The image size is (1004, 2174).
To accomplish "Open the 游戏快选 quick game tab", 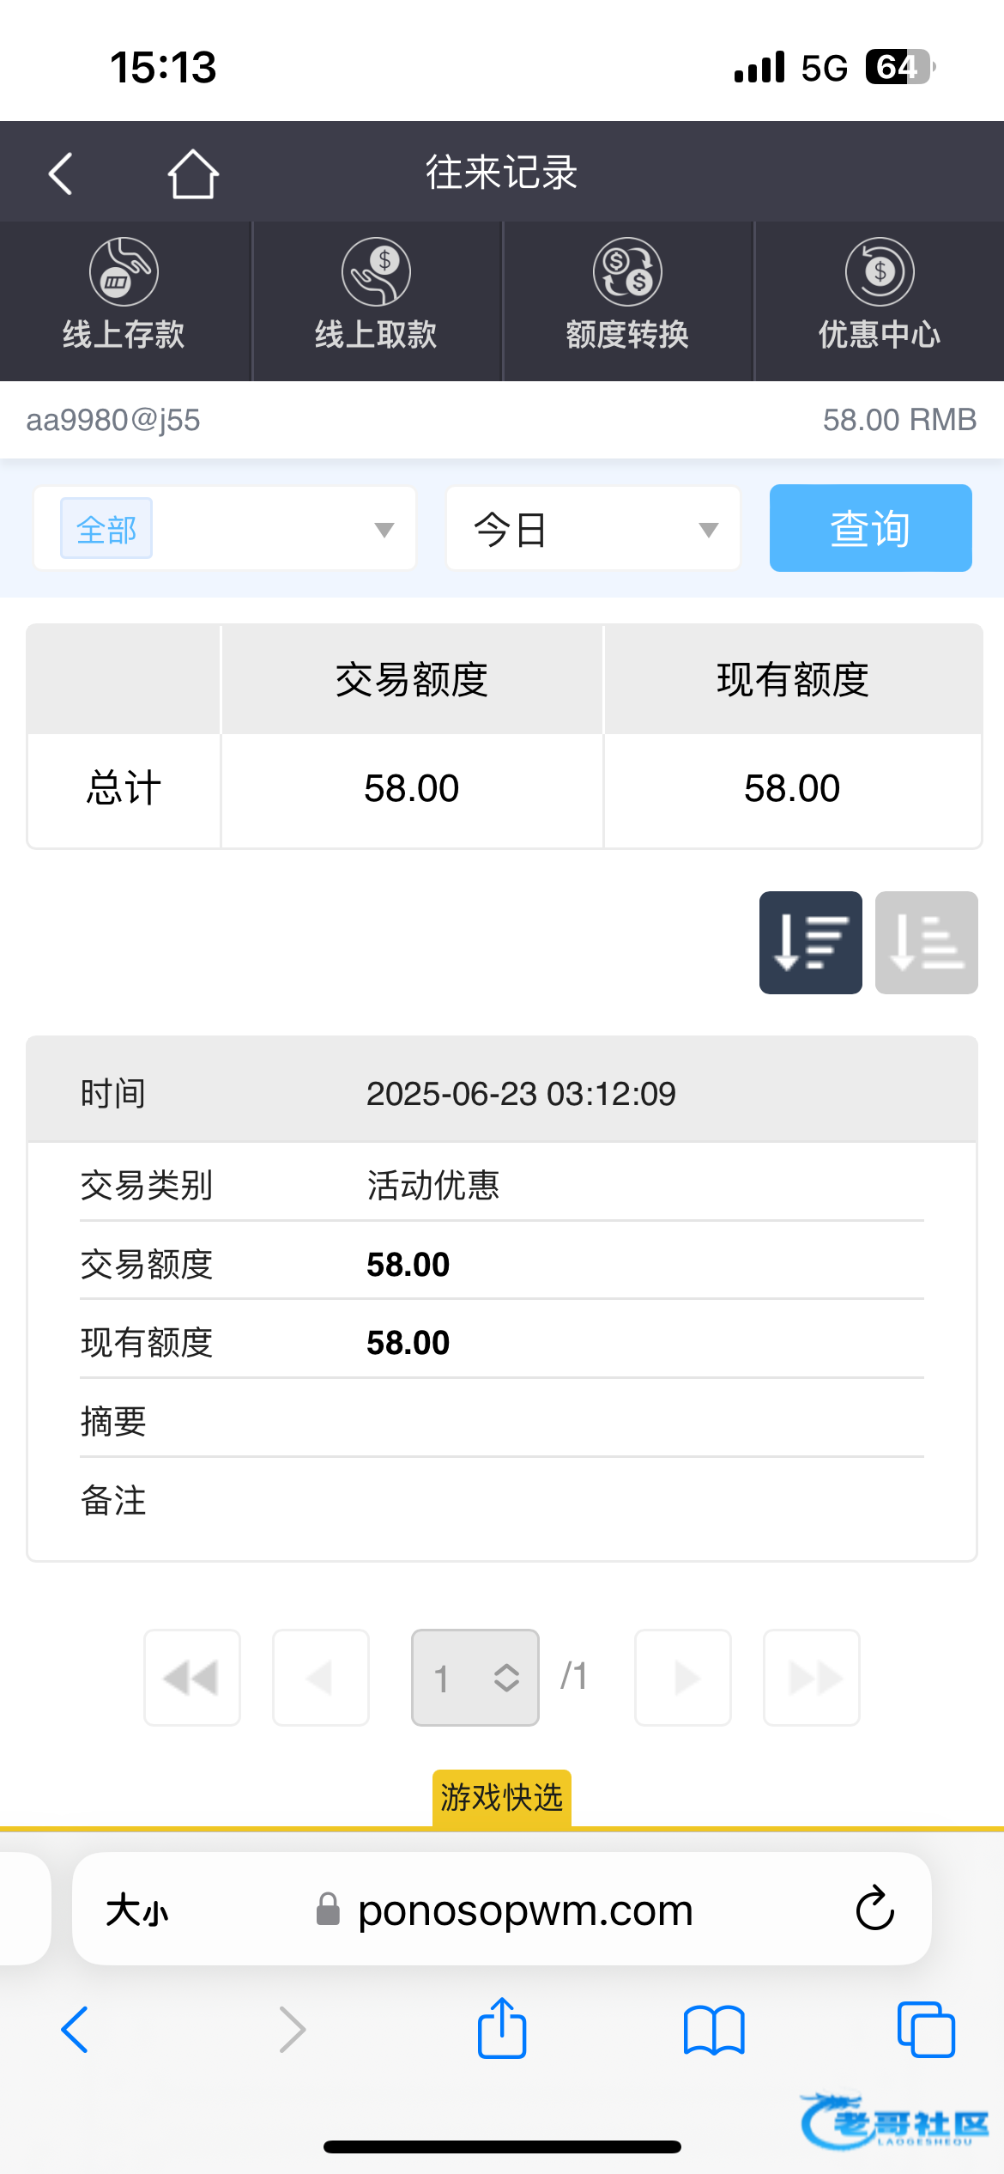I will [501, 1796].
